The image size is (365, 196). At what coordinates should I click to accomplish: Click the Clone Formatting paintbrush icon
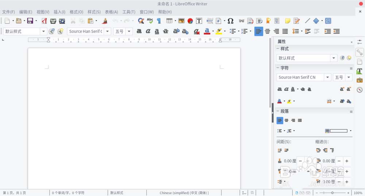click(105, 21)
